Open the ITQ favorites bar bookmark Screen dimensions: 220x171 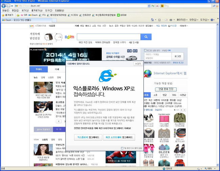click(x=42, y=15)
